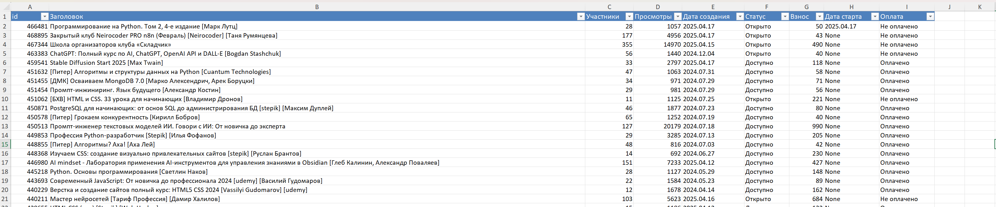Select column F header

767,7
